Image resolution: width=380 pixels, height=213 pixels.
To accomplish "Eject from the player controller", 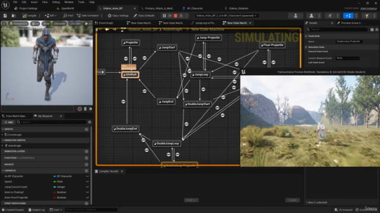I will [x=181, y=16].
